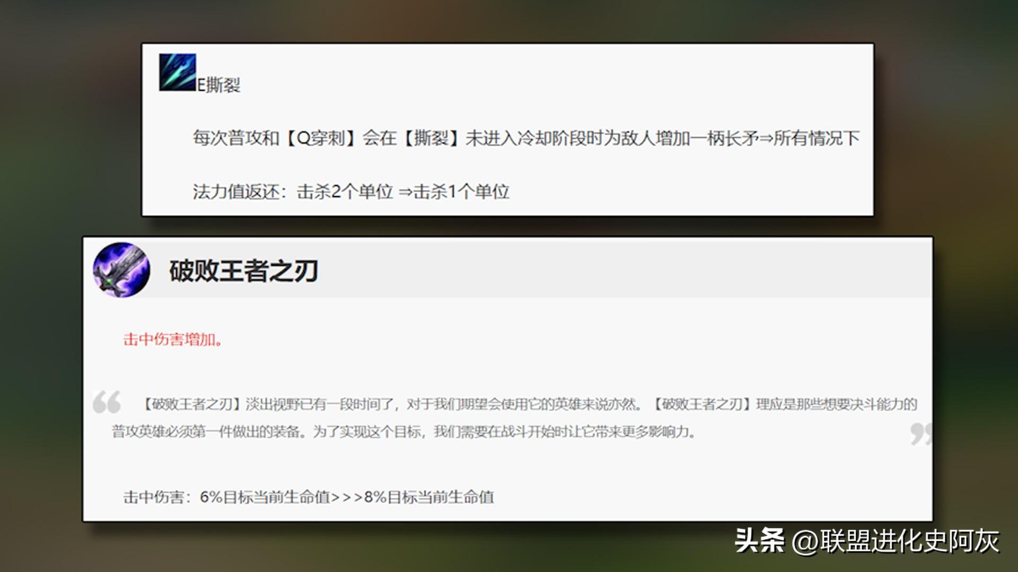Click the closing quotation mark icon
Image resolution: width=1018 pixels, height=572 pixels.
[x=920, y=433]
